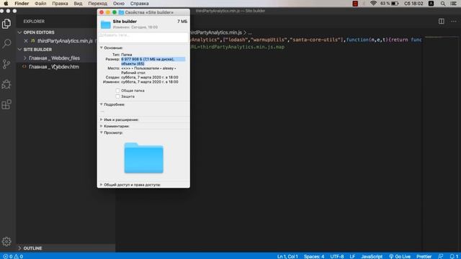This screenshot has height=259, width=461.
Task: Open the Search view in activity bar
Action: 6,43
